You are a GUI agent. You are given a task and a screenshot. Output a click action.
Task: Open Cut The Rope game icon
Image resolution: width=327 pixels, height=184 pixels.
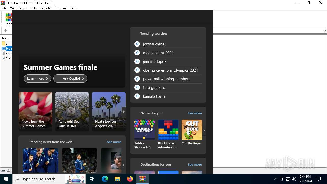pyautogui.click(x=192, y=130)
